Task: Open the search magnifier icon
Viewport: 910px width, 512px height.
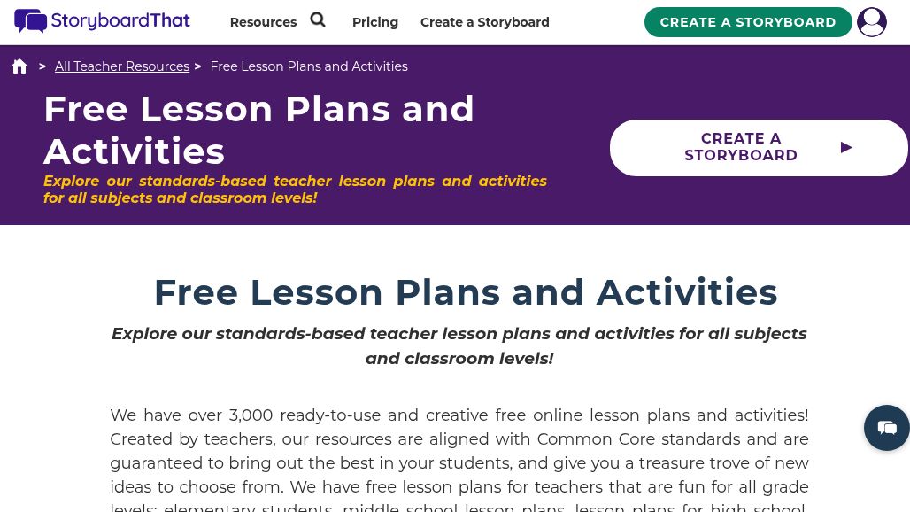Action: tap(318, 19)
